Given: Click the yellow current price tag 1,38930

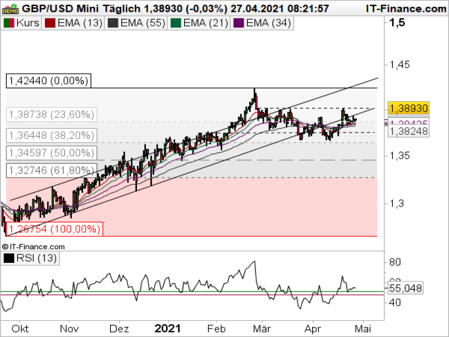Looking at the screenshot, I should [409, 108].
